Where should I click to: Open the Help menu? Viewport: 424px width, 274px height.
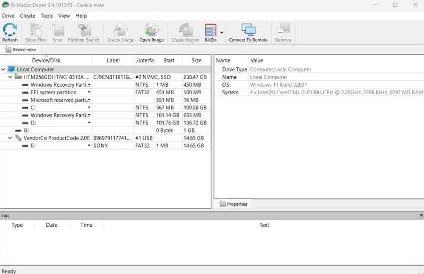pos(81,15)
